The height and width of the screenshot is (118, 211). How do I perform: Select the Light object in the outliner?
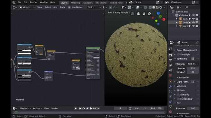pyautogui.click(x=185, y=26)
